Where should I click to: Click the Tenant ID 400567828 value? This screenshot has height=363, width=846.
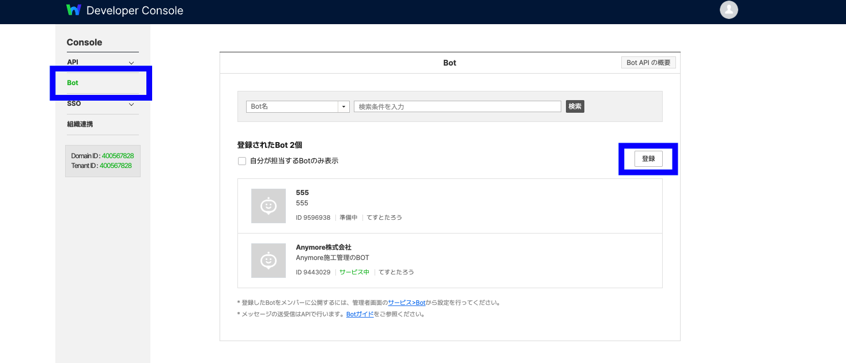pyautogui.click(x=115, y=166)
